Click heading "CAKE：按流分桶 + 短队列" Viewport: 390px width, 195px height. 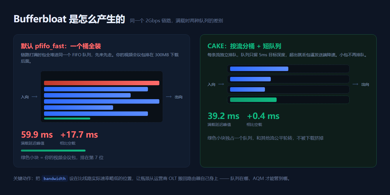pyautogui.click(x=244, y=46)
